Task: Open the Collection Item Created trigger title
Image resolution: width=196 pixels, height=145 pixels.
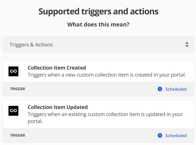Action: point(57,68)
